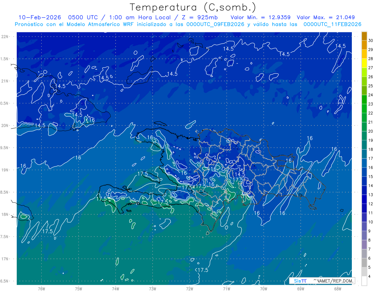Image resolution: width=379 pixels, height=293 pixels.
Task: Click the color scale label "28"
Action: tap(371, 59)
